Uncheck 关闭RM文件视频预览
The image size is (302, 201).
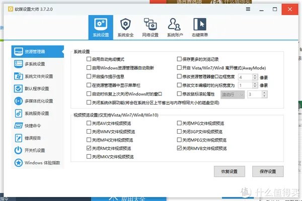pyautogui.click(x=89, y=148)
